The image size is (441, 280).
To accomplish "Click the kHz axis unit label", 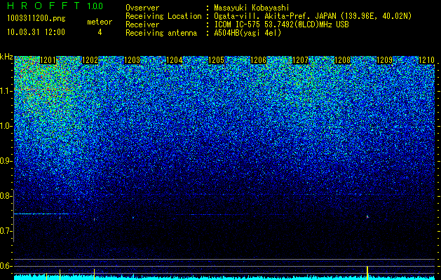I will tap(6, 57).
